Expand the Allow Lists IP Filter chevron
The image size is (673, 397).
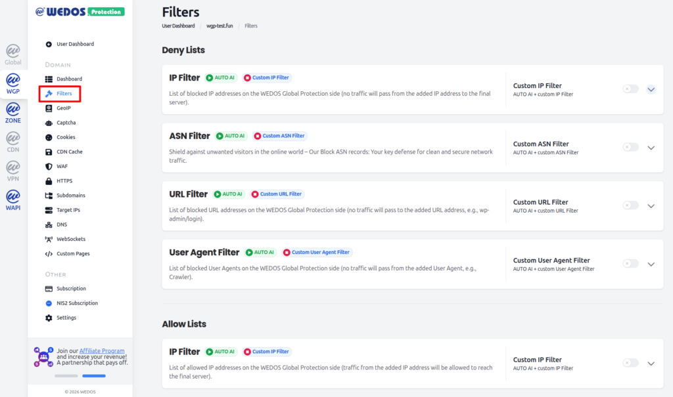651,364
